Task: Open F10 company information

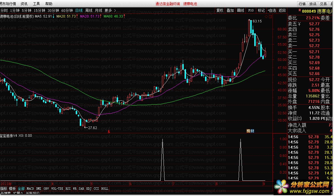Action: tap(251, 10)
